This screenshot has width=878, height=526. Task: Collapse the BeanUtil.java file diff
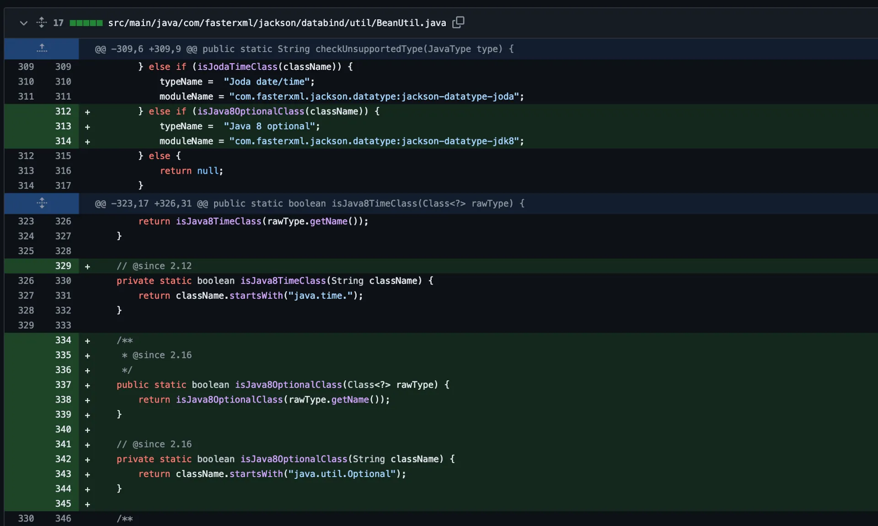pos(23,23)
